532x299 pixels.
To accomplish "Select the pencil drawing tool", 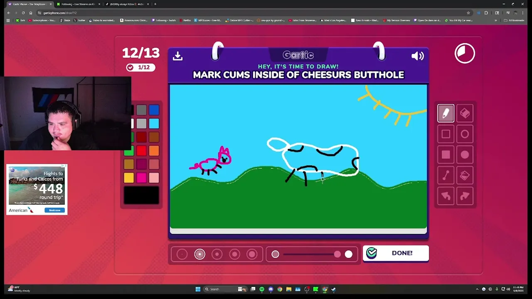I will tap(446, 113).
